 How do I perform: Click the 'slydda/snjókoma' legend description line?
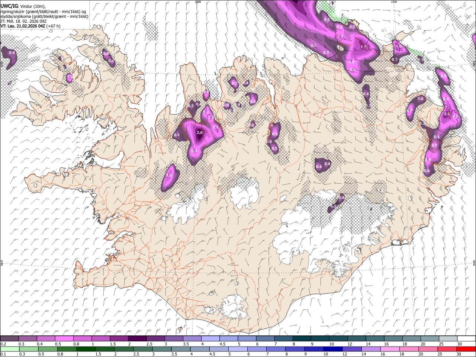tap(44, 16)
